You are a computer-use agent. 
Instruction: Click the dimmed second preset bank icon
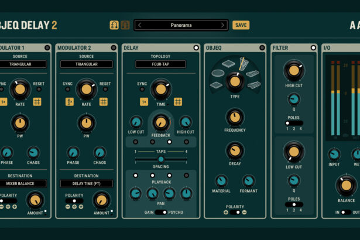pos(125,25)
